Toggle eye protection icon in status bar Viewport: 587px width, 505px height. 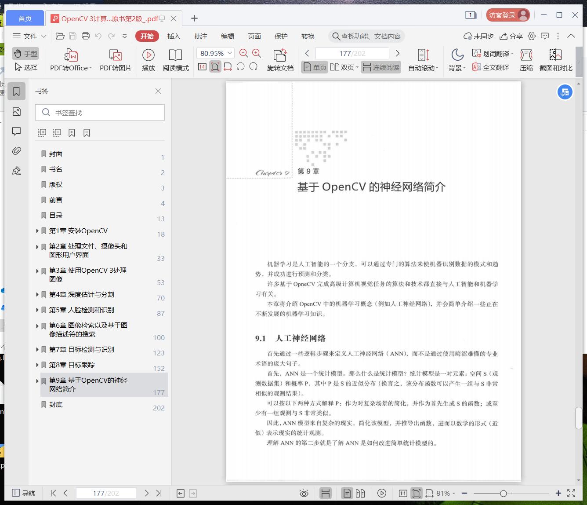[x=304, y=493]
